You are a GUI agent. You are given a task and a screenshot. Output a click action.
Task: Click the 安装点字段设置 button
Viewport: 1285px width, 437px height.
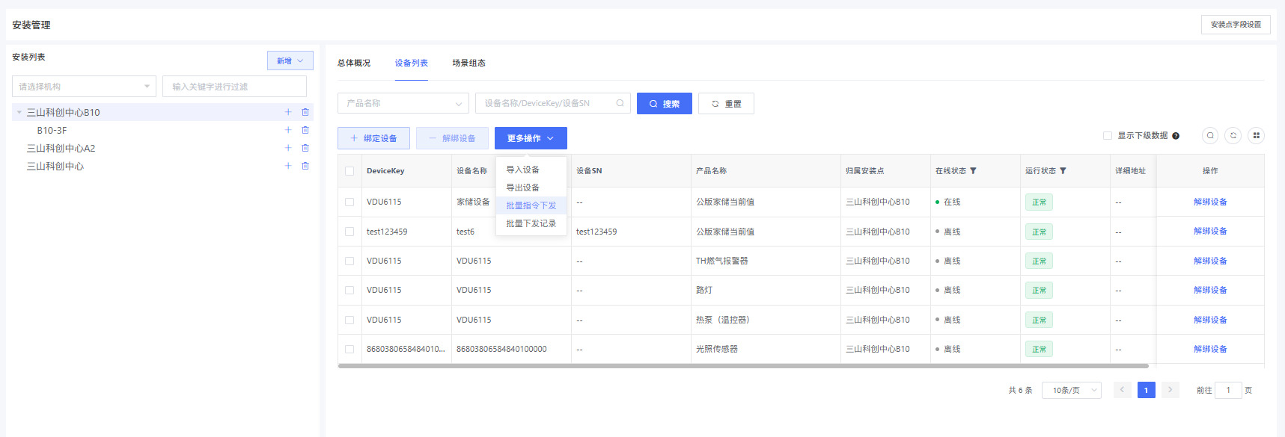pos(1236,25)
